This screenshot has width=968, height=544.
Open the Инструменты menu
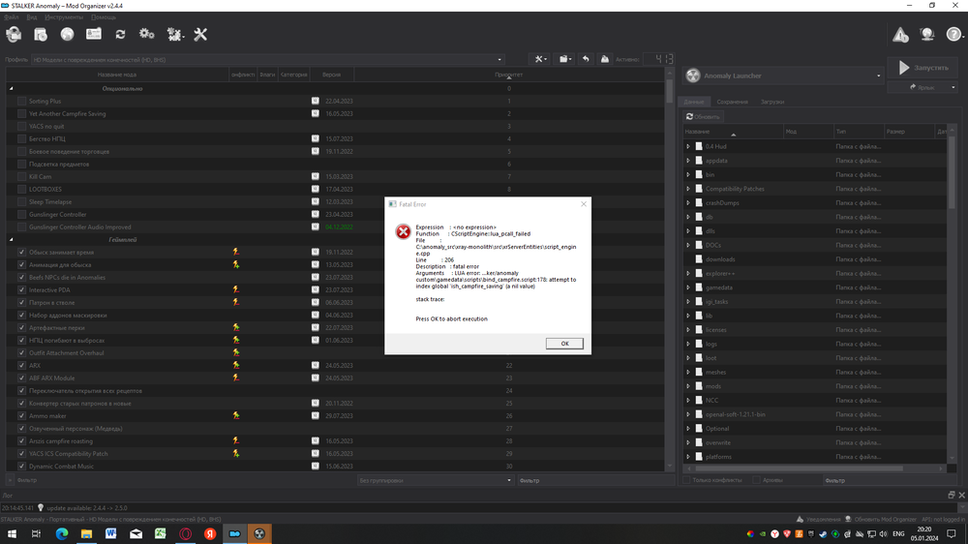click(x=64, y=17)
